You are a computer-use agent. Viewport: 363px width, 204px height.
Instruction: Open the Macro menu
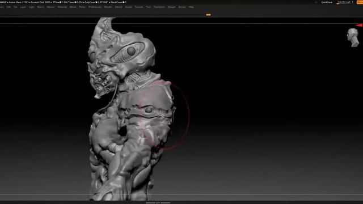pos(41,7)
